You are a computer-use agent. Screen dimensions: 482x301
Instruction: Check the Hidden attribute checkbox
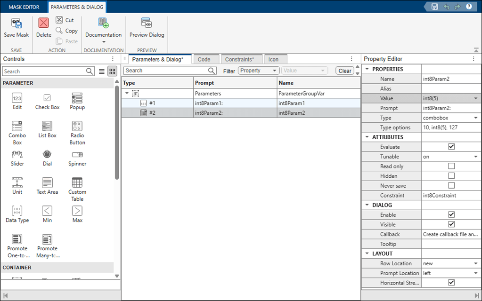451,176
